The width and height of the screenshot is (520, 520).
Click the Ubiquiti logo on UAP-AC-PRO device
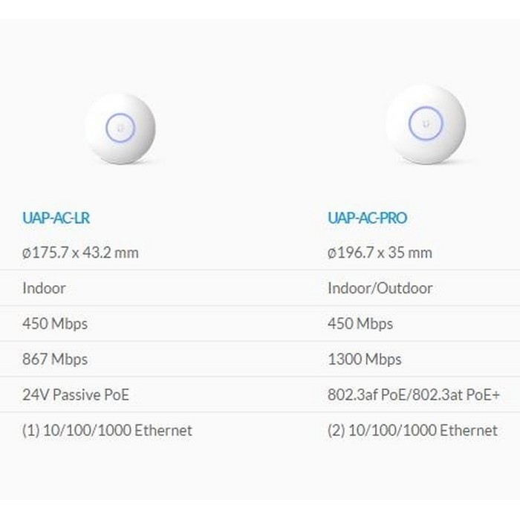coord(426,124)
